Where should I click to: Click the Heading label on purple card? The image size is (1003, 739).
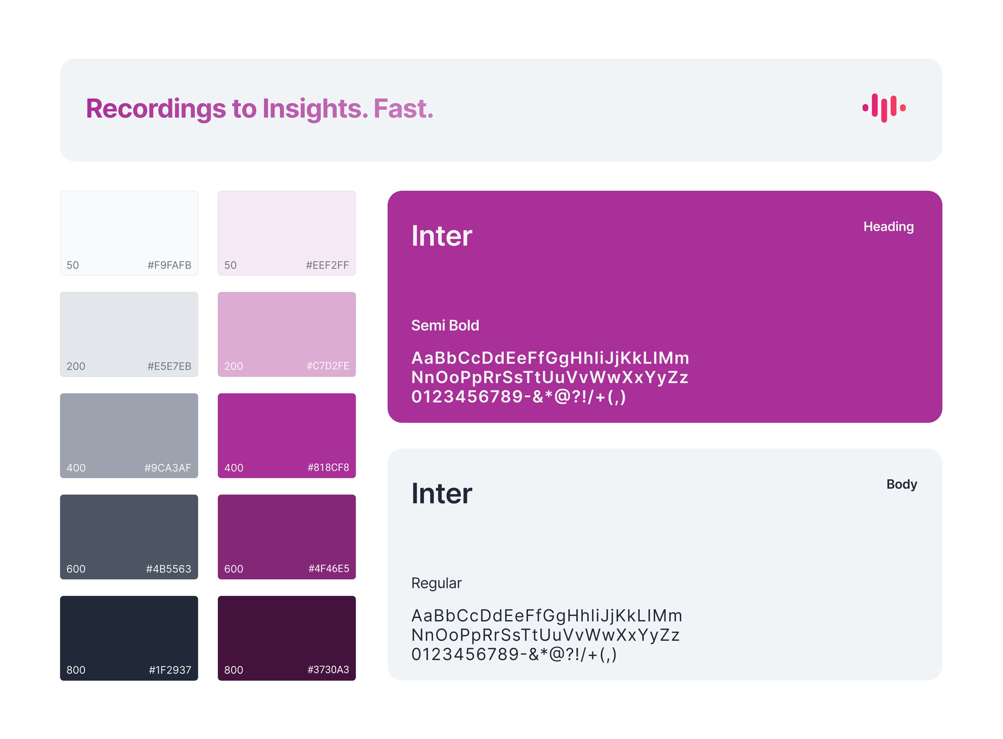click(x=889, y=227)
